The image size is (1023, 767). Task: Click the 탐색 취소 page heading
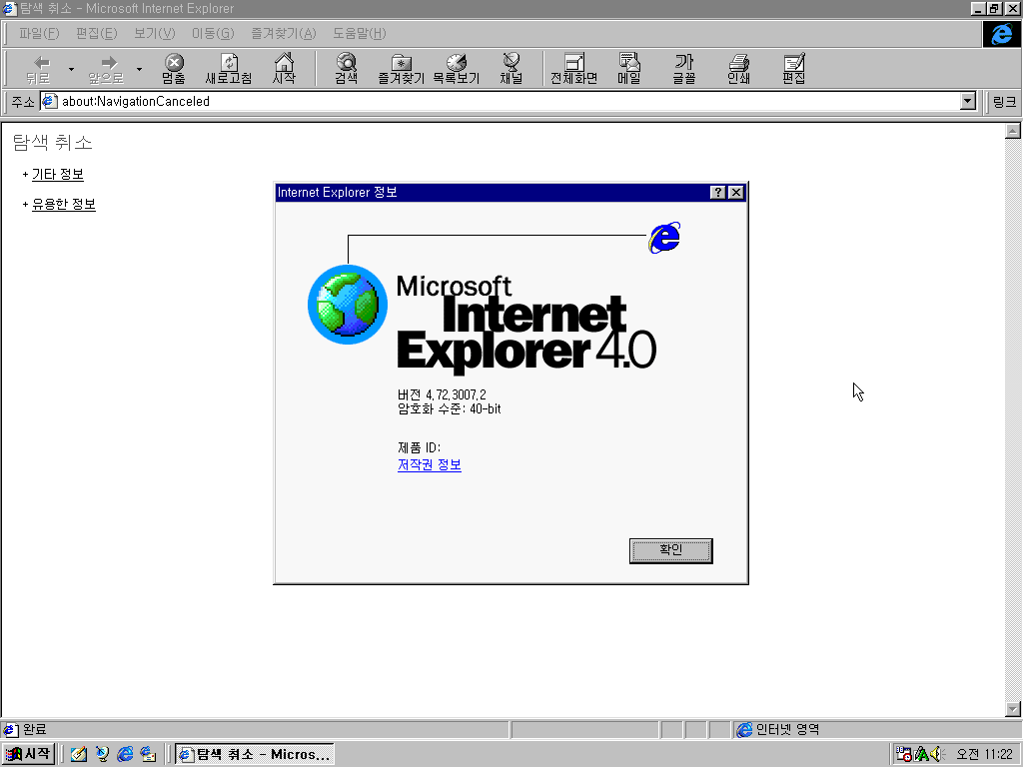[52, 143]
